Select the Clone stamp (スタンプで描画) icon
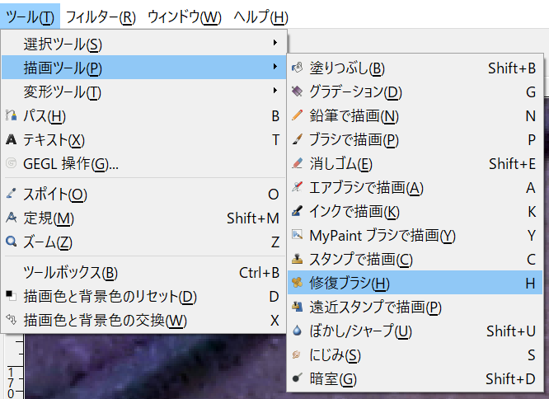Image resolution: width=549 pixels, height=399 pixels. (298, 260)
